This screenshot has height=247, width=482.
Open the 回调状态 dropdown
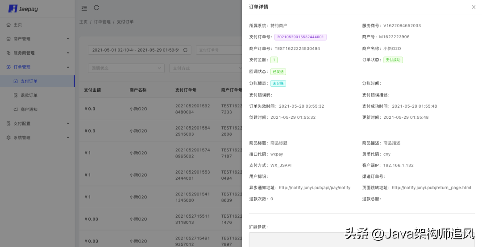coord(126,68)
